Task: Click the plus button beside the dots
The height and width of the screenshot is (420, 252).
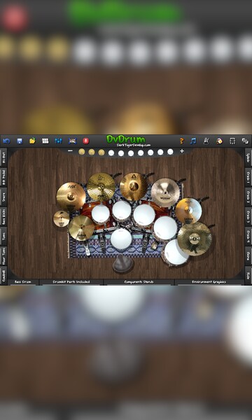Action: pyautogui.click(x=182, y=151)
